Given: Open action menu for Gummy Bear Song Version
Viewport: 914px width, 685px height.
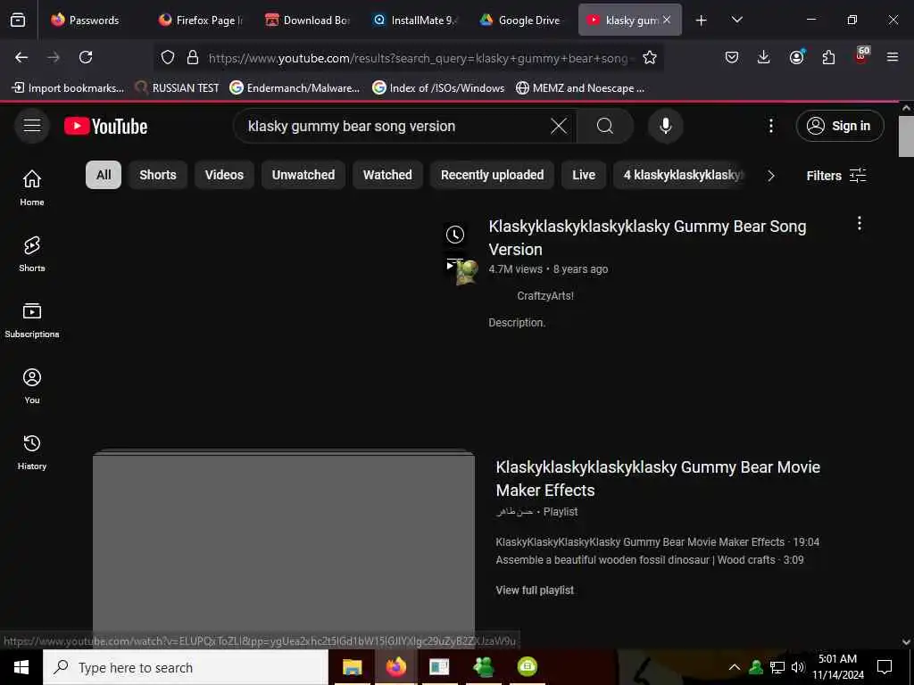Looking at the screenshot, I should pos(859,223).
